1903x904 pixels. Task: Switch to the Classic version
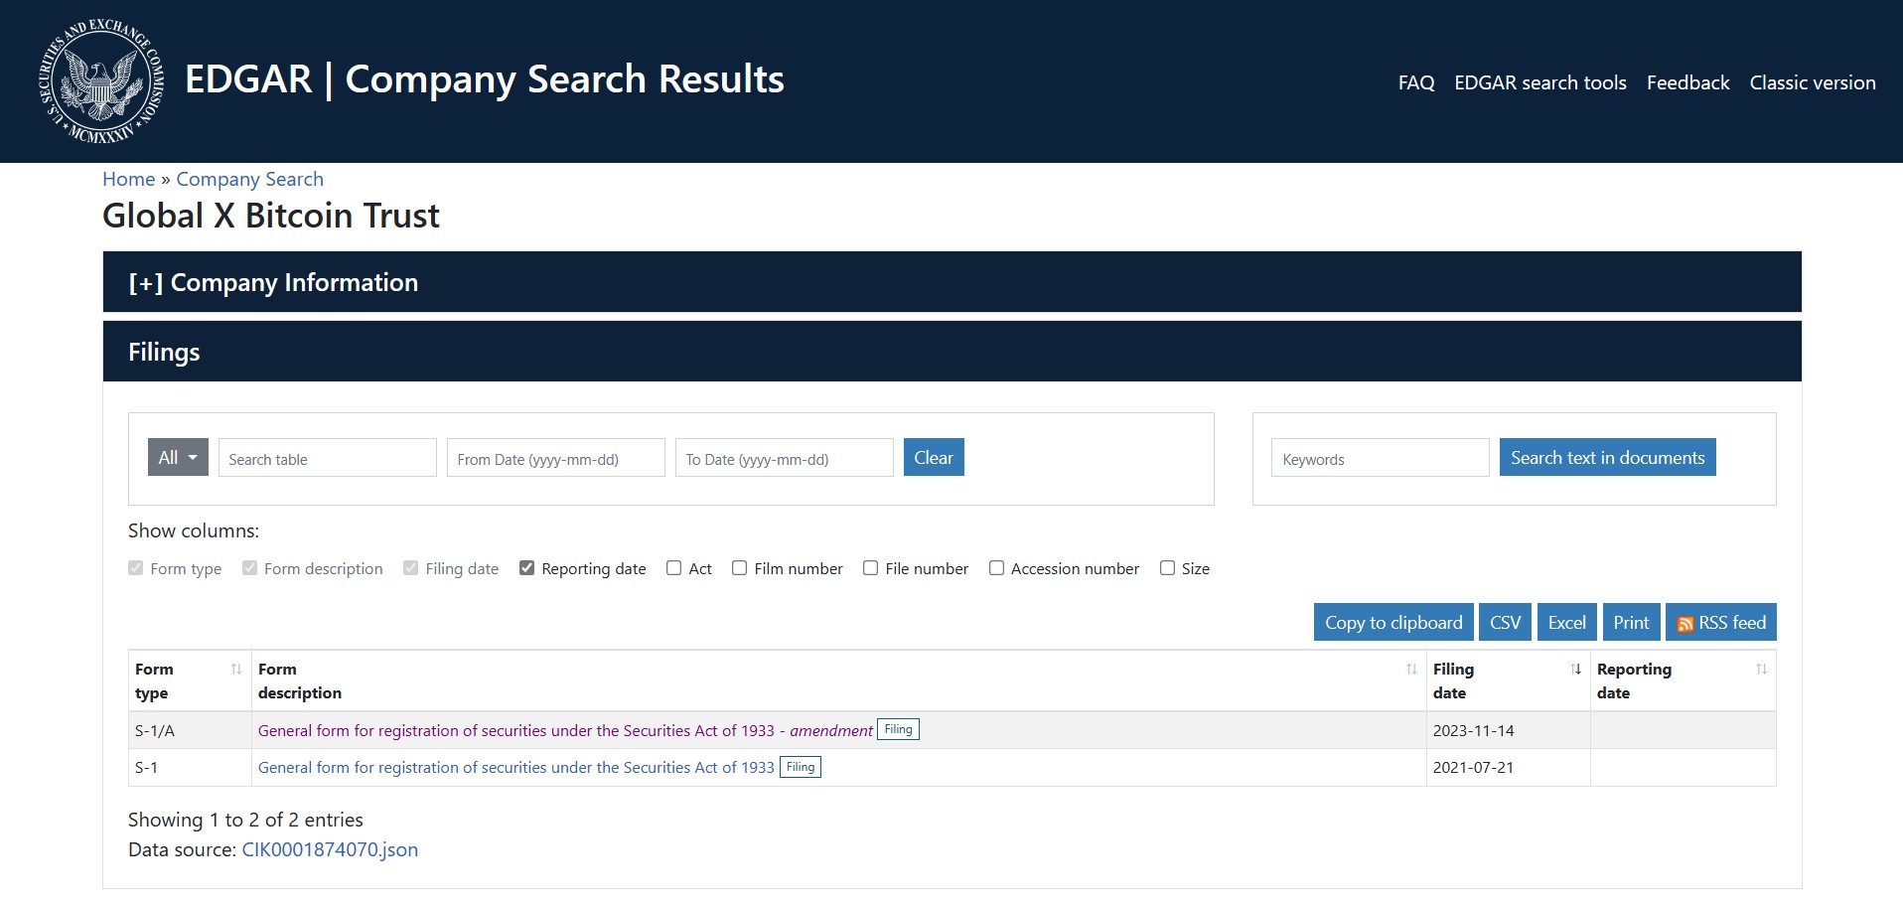point(1813,82)
